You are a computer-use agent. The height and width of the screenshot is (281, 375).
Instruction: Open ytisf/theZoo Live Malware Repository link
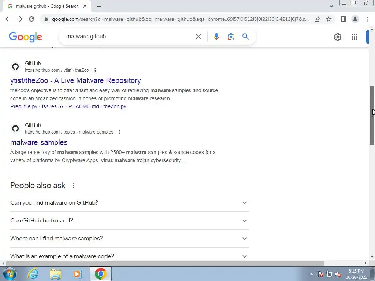[x=75, y=80]
